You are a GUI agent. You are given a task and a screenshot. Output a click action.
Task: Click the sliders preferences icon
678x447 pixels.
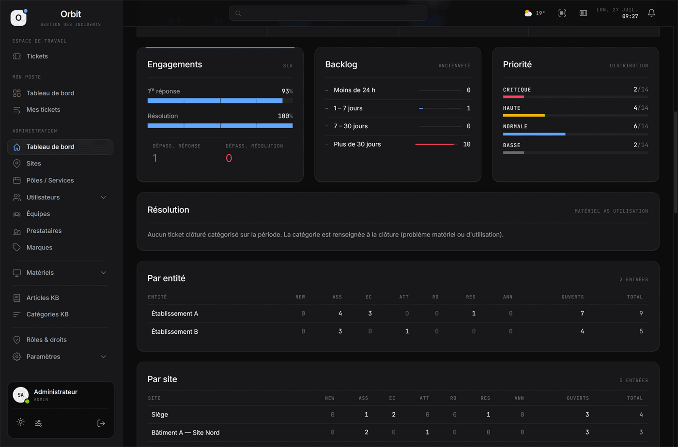coord(38,423)
